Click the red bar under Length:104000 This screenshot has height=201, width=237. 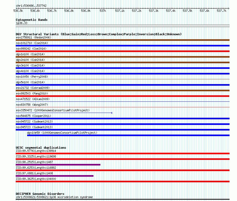122,182
